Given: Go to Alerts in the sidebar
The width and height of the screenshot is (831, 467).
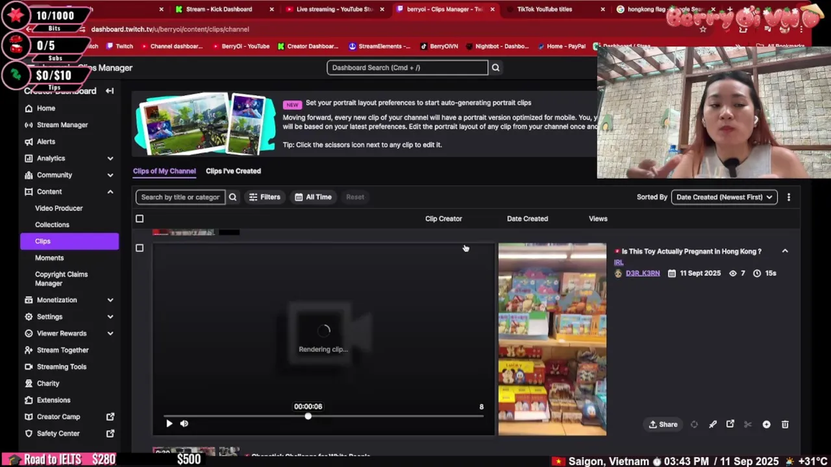Looking at the screenshot, I should [x=45, y=141].
